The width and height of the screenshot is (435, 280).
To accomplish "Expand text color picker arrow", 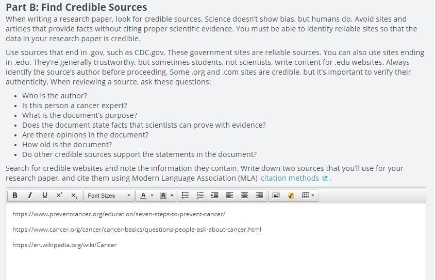I will click(x=152, y=196).
